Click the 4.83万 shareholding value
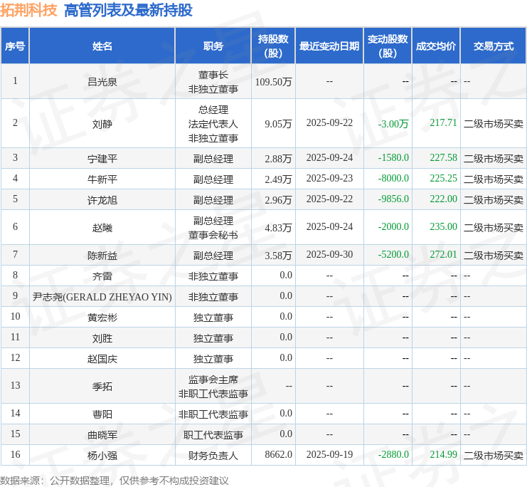527x487 pixels. [278, 228]
